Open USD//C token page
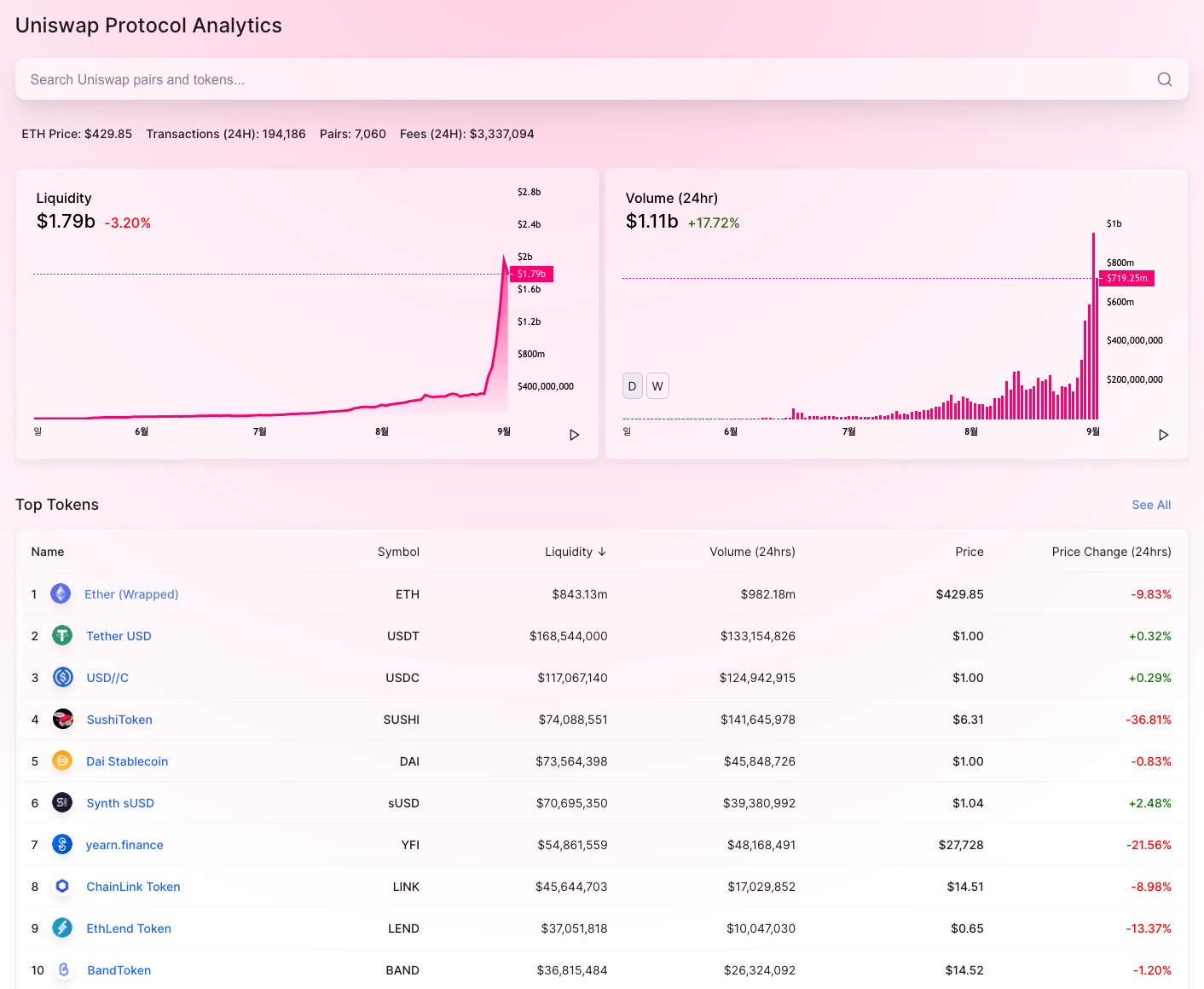The height and width of the screenshot is (989, 1204). point(107,678)
